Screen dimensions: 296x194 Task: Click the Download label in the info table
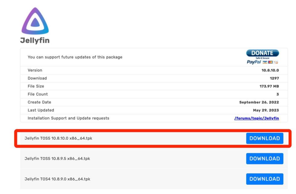(37, 78)
